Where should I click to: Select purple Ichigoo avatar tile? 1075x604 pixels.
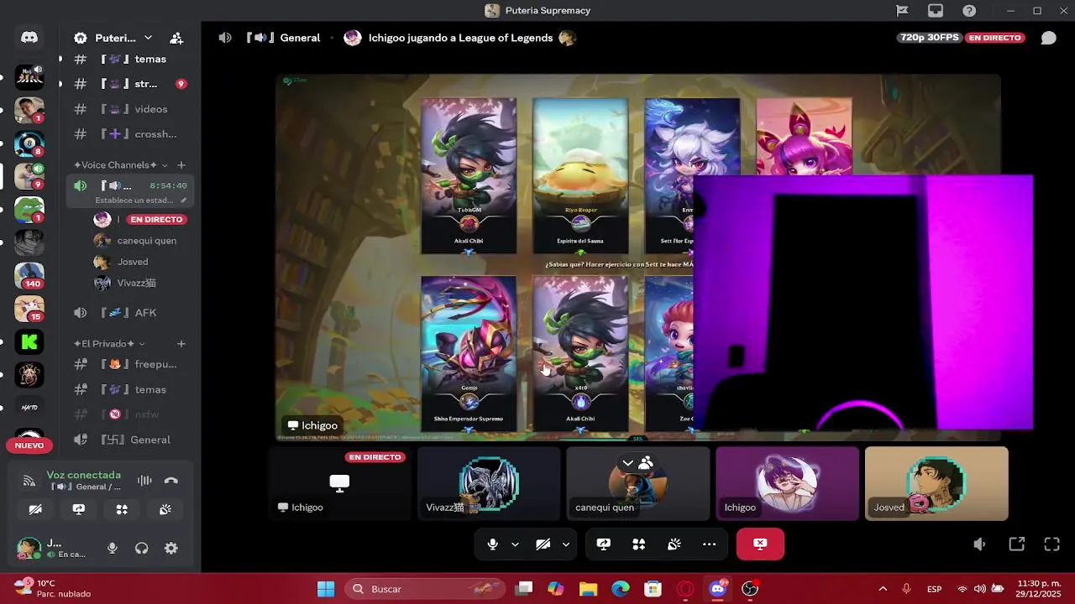pos(787,483)
